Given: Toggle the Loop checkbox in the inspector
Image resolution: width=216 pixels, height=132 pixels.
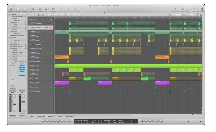Looking at the screenshot, I should [x=18, y=20].
